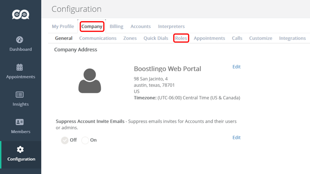The width and height of the screenshot is (310, 174).
Task: Go to the Quick Dials sub-tab
Action: [156, 38]
